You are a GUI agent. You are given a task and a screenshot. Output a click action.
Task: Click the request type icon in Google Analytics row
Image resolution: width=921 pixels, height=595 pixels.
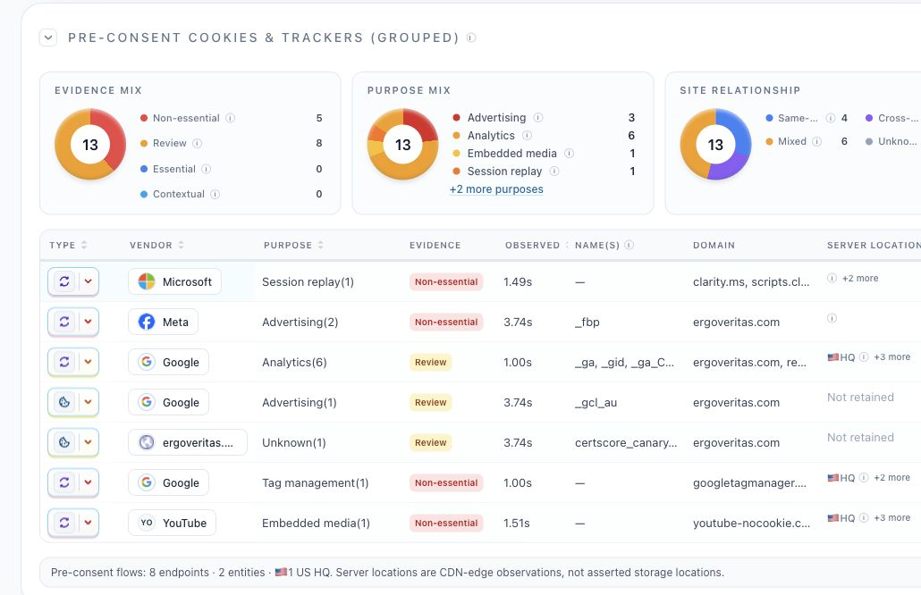64,362
